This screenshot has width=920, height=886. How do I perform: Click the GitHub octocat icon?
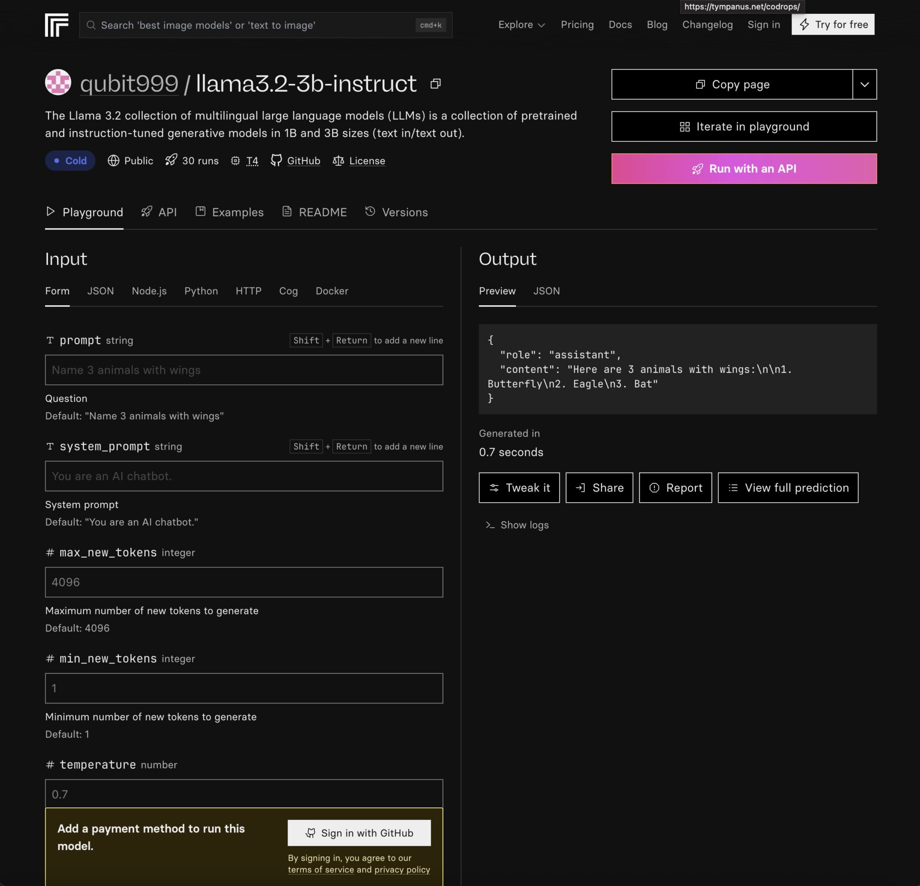[276, 161]
